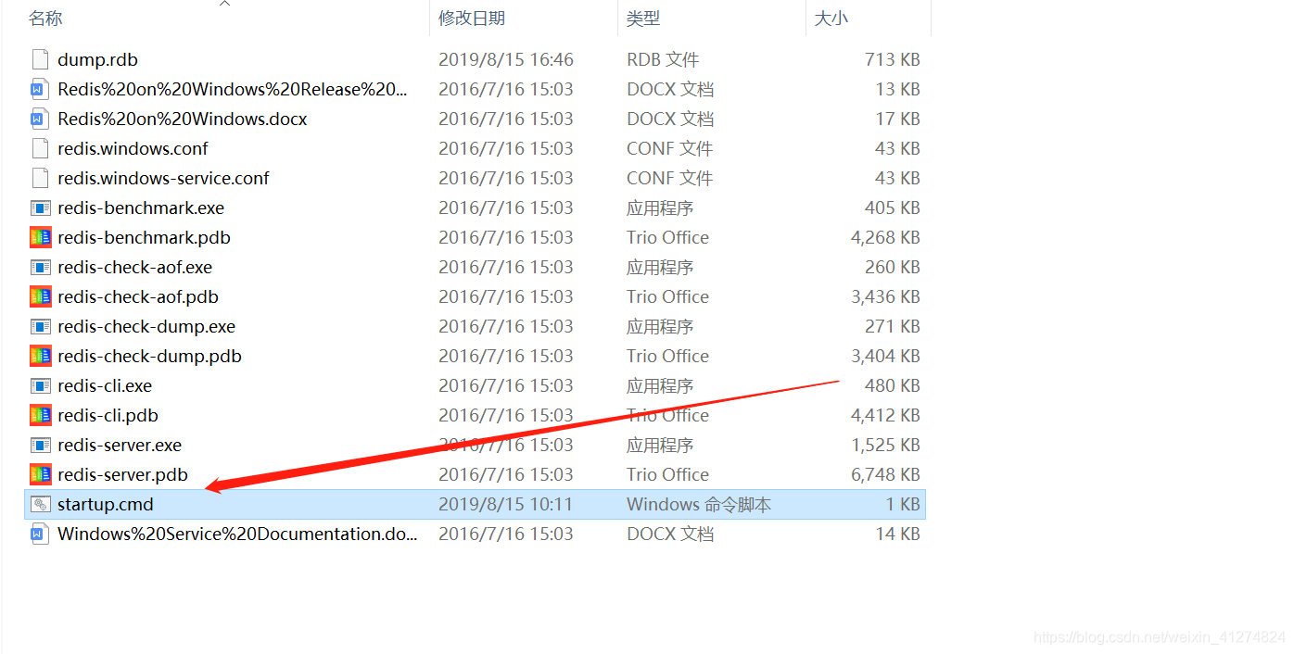This screenshot has width=1294, height=654.
Task: Click the 2019/8/15 10:11 date of startup.cmd
Action: 506,505
